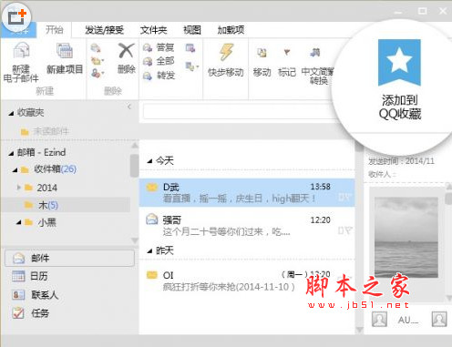Open the OI 疯狂打折 message
Screen dimensions: 452x347
[x=247, y=281]
